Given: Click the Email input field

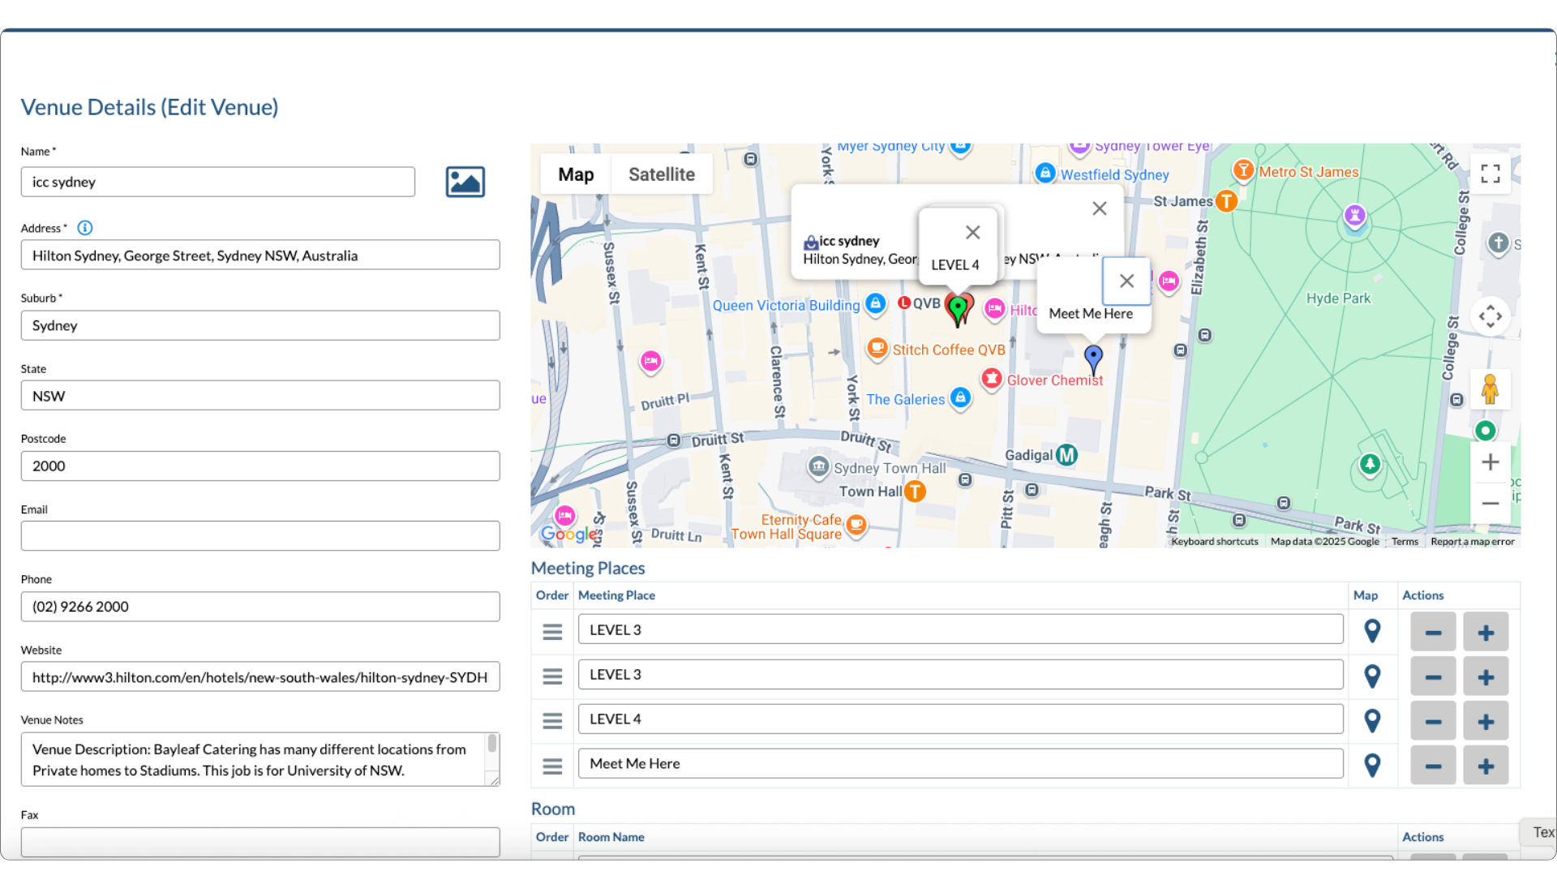Looking at the screenshot, I should click(260, 536).
